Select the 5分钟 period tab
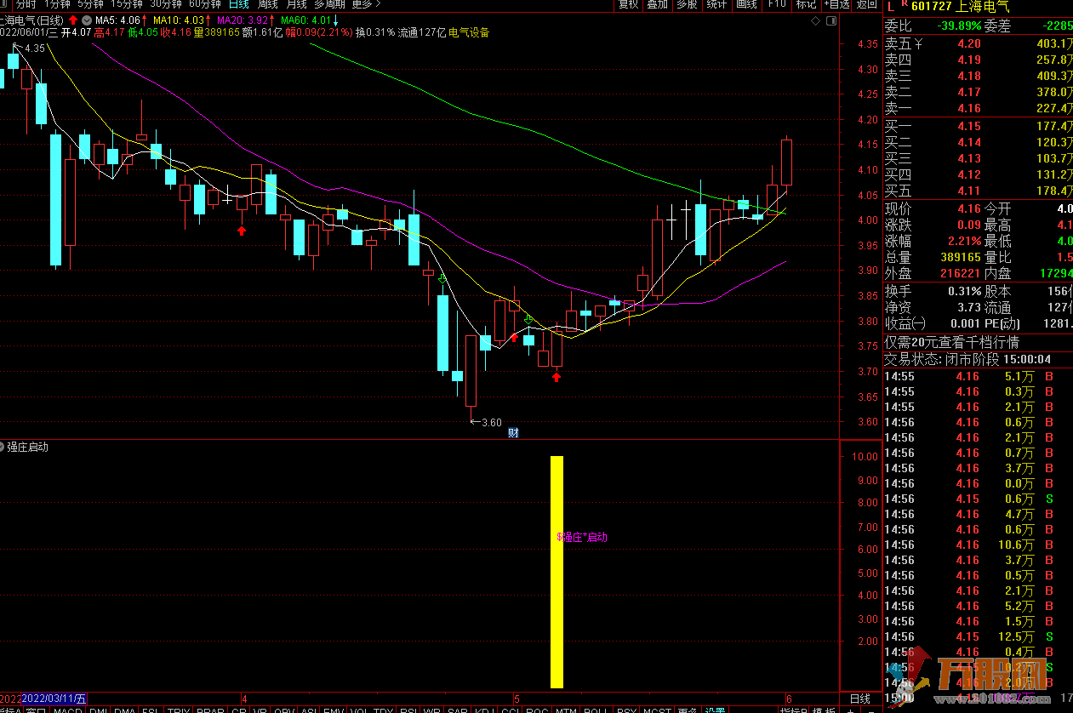The width and height of the screenshot is (1073, 713). point(90,4)
